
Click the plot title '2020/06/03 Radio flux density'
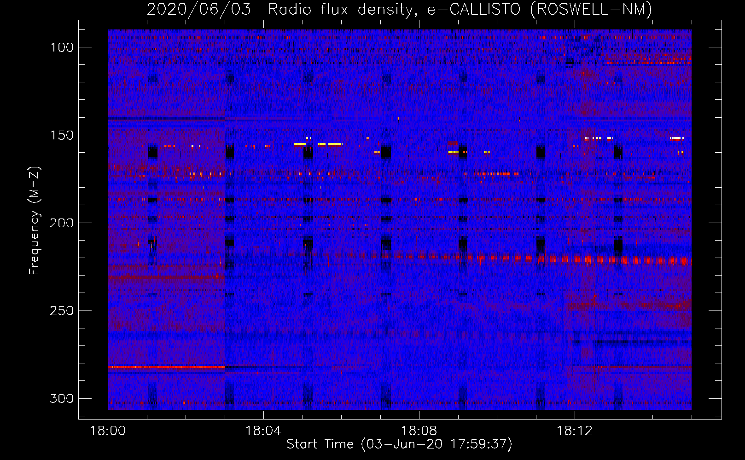point(280,10)
